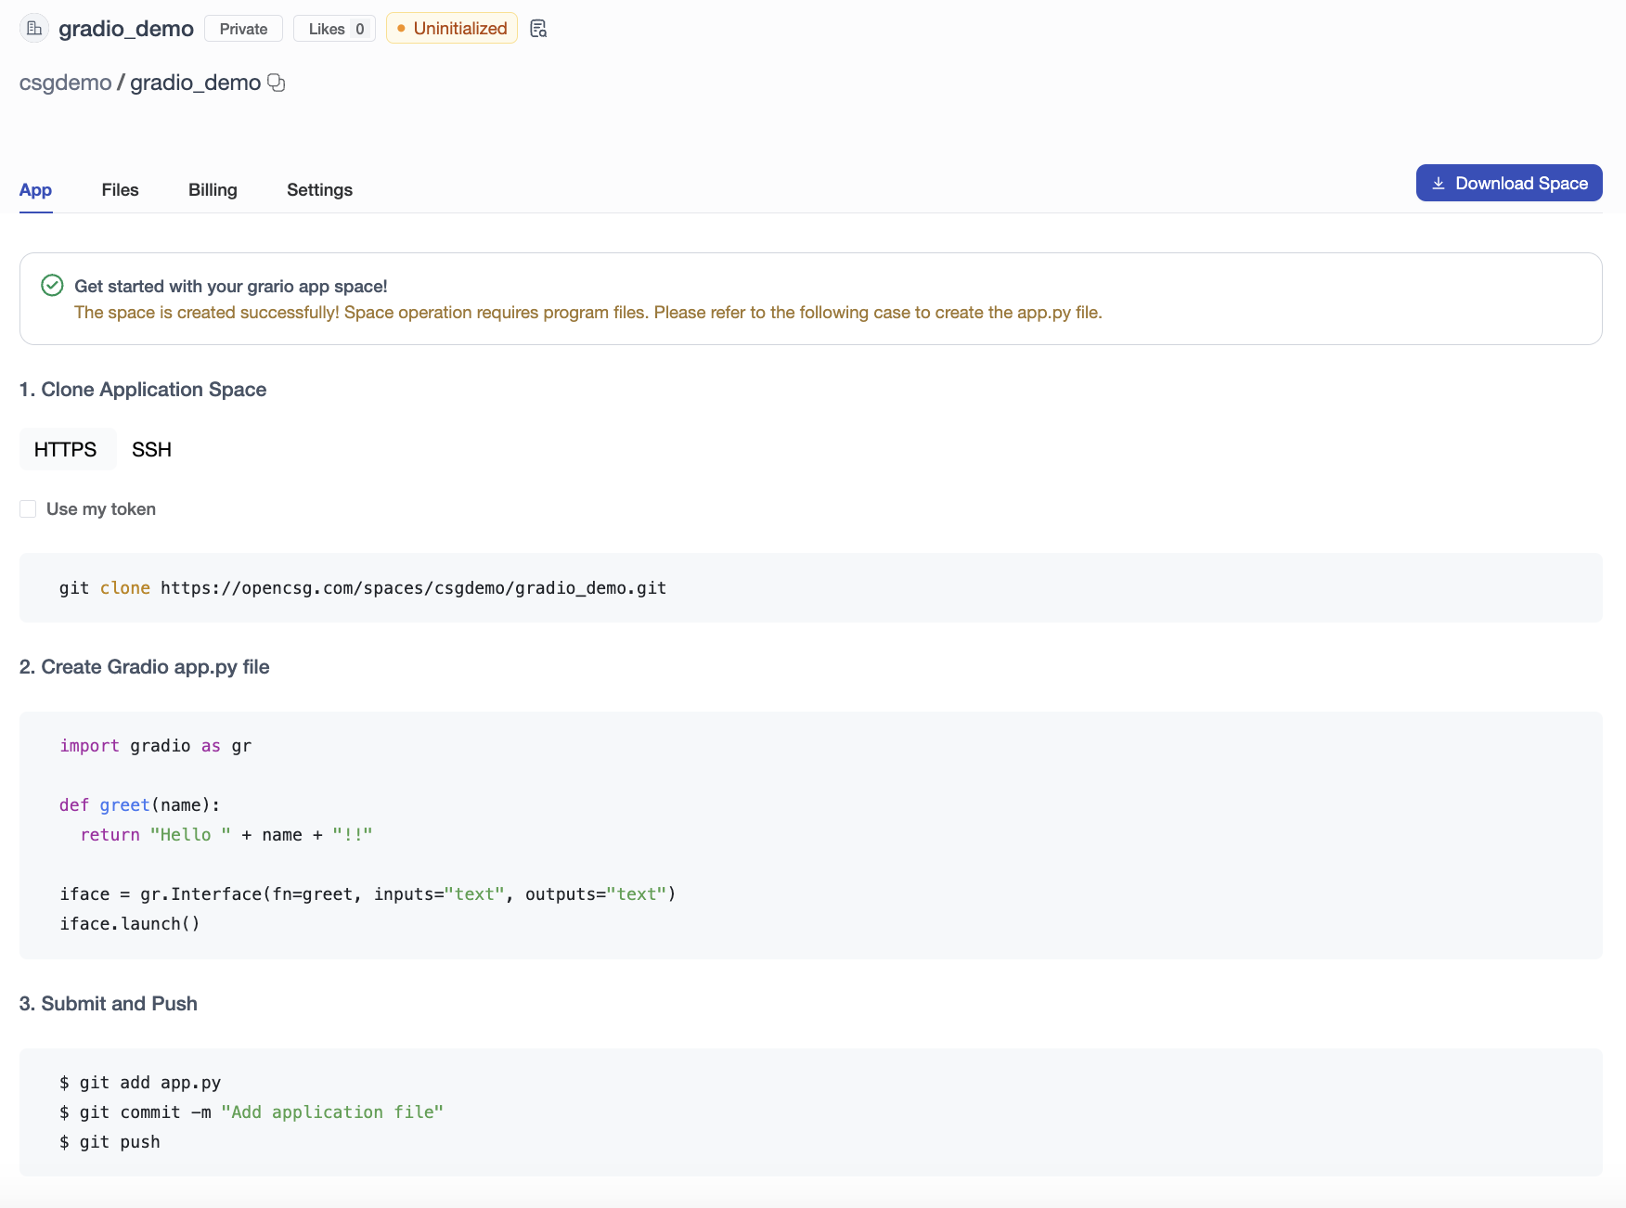
Task: Open the Settings tab
Action: [319, 190]
